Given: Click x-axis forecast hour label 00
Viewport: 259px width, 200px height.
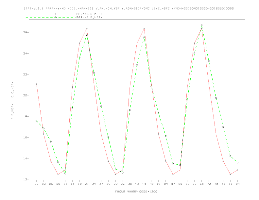Looking at the screenshot, I should pos(37,184).
